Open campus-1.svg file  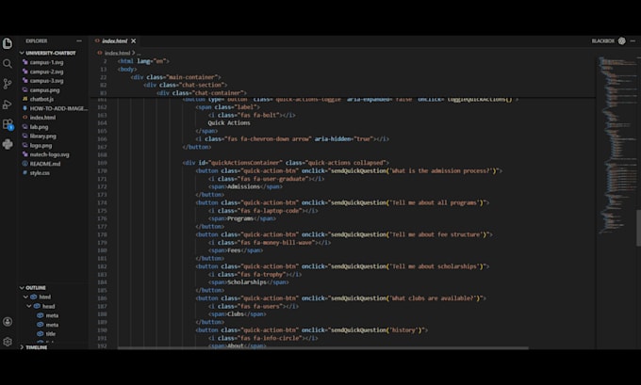click(x=46, y=62)
